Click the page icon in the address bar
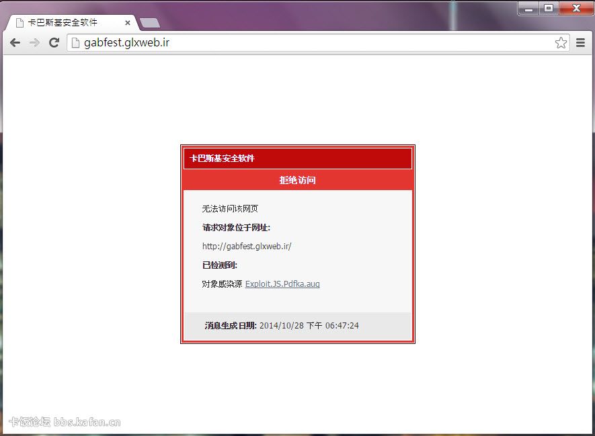 tap(75, 42)
